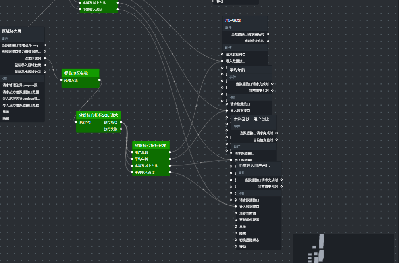Click the 切换显隐状态 action port
This screenshot has height=263, width=399.
coord(236,240)
